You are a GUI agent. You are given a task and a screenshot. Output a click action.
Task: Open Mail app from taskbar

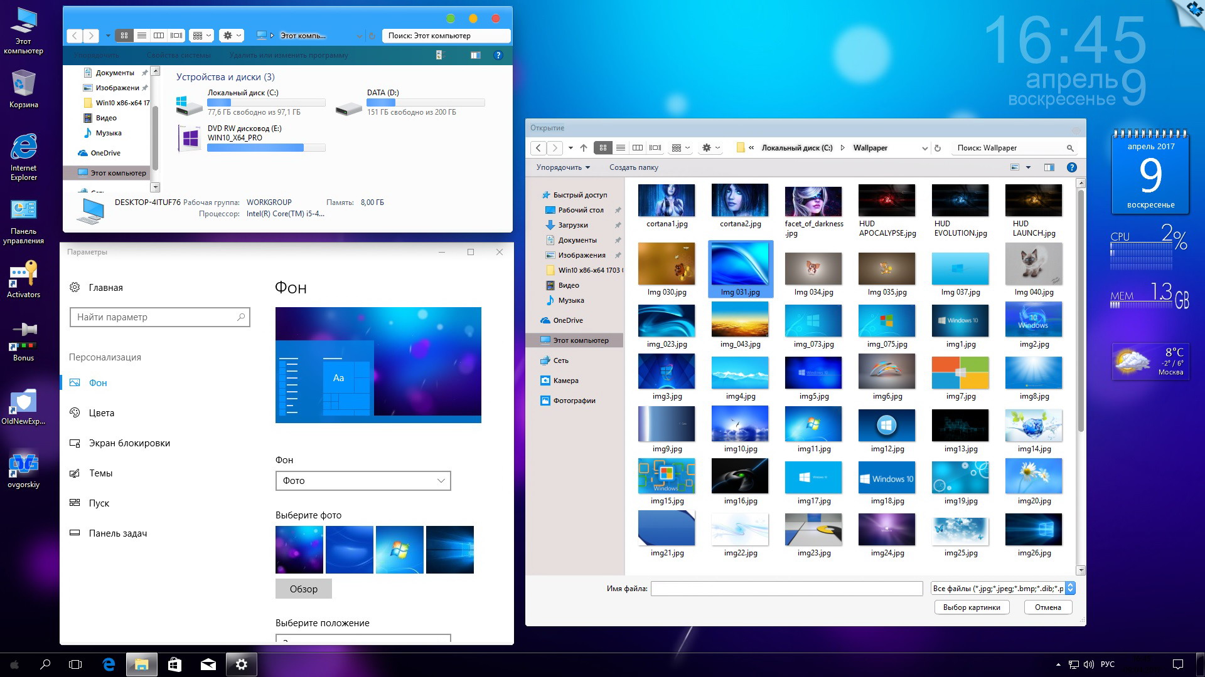(x=208, y=664)
